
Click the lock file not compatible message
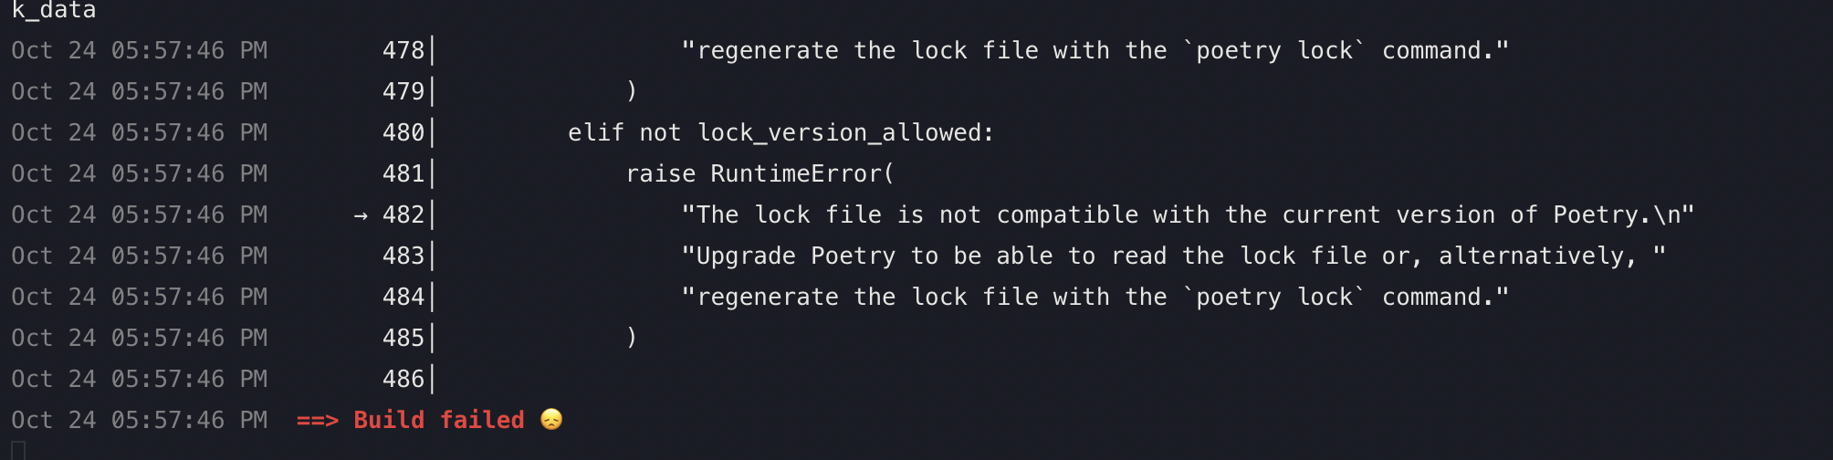1188,214
